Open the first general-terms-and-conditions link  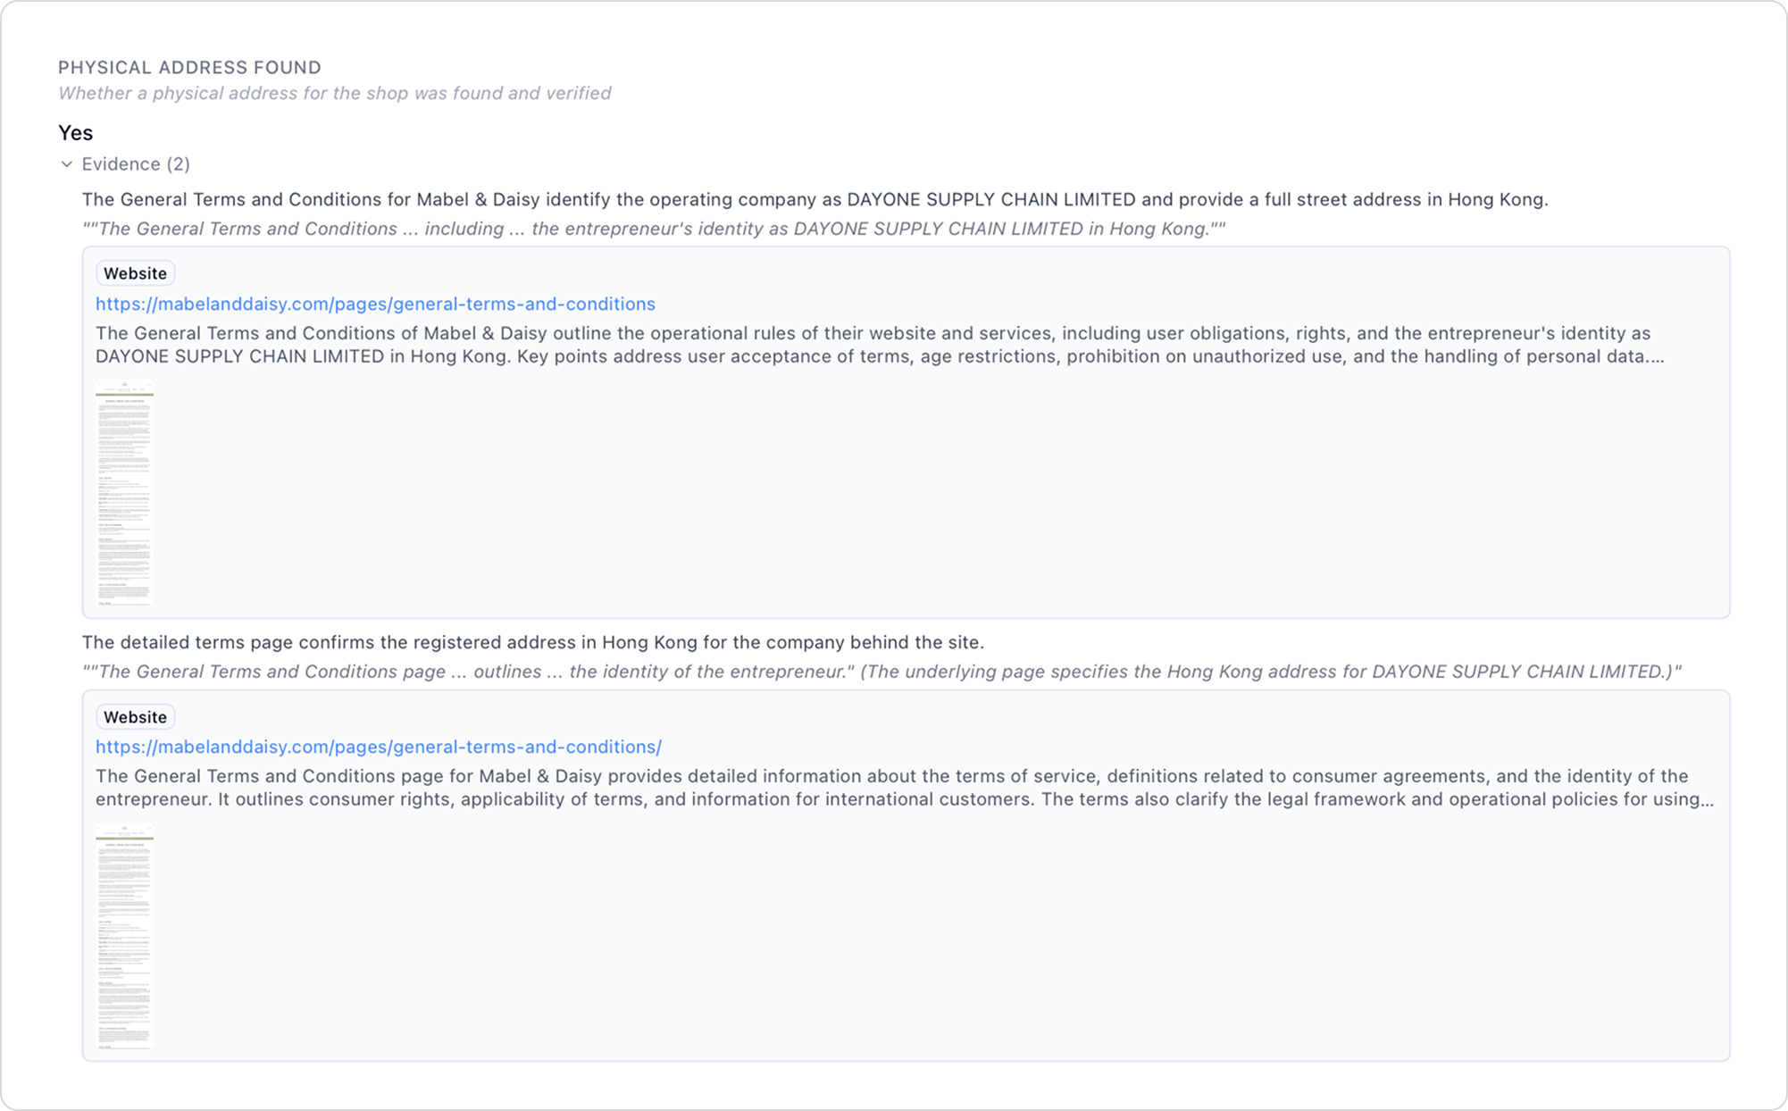point(375,304)
